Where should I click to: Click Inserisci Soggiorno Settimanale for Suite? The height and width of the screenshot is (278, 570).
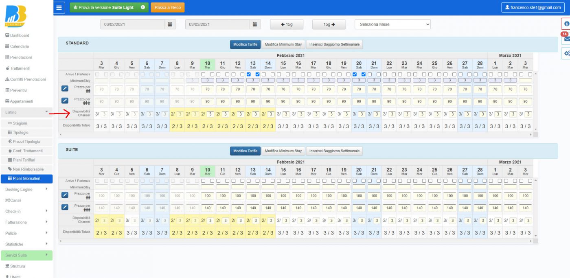click(x=334, y=151)
